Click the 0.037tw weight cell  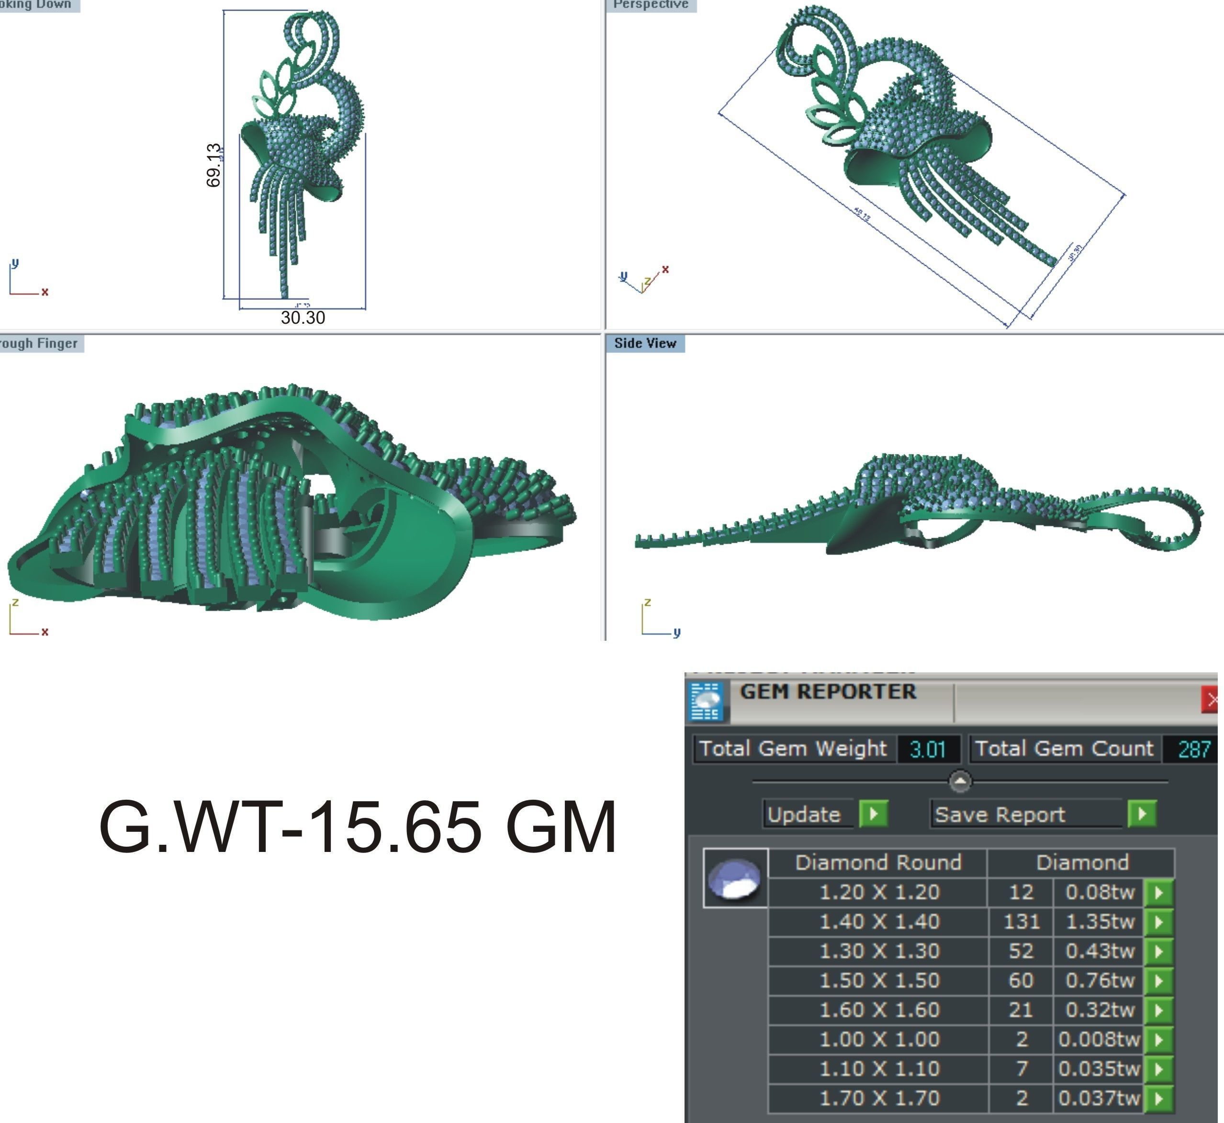point(1099,1098)
